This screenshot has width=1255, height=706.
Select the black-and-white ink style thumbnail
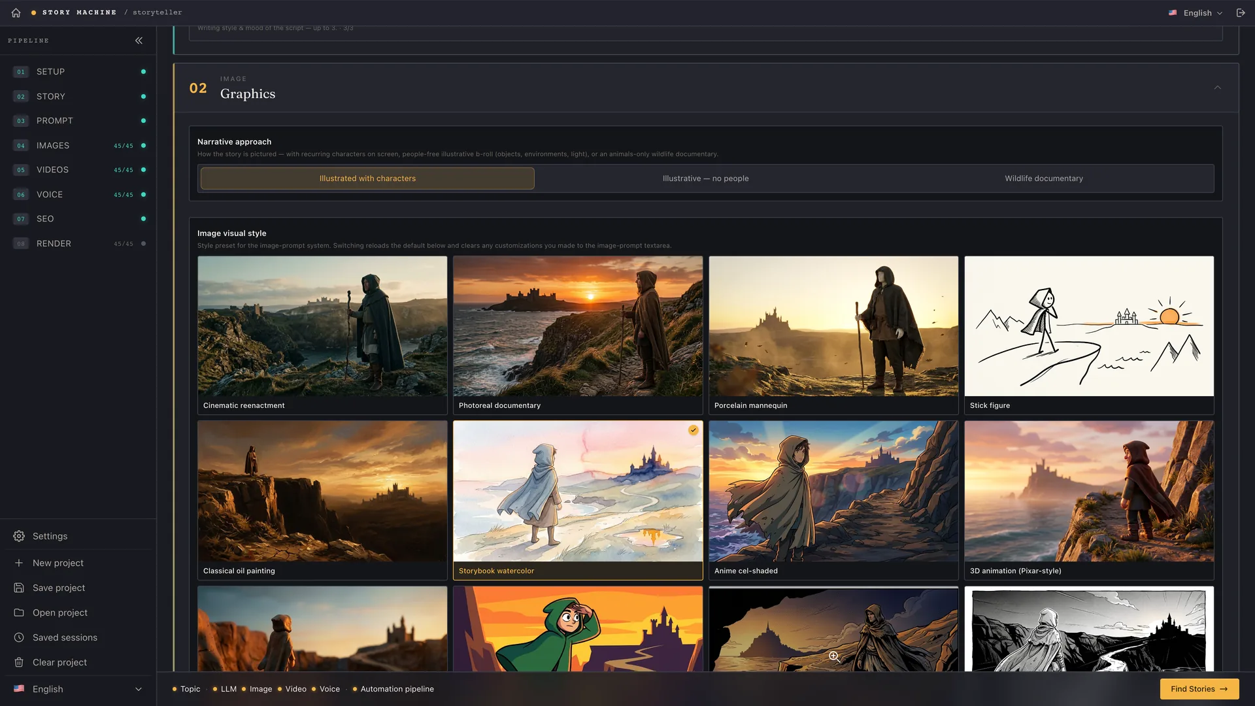(1089, 629)
